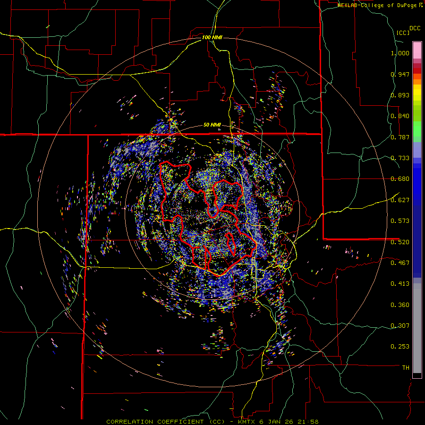Click the 0.840 legend value
This screenshot has height=425, width=425.
400,116
